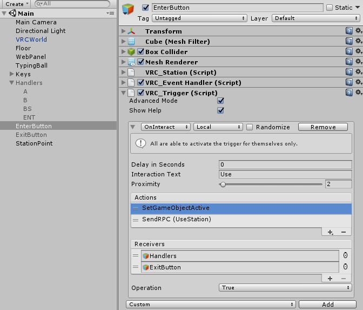Click the Transform axes icon
The image size is (363, 310).
[131, 31]
